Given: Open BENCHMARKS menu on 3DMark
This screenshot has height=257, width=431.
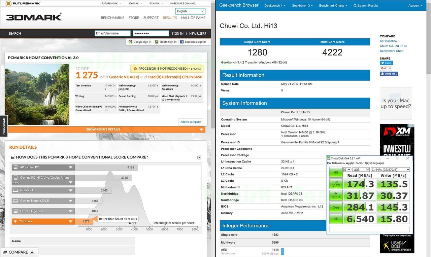Looking at the screenshot, I should coord(112,18).
